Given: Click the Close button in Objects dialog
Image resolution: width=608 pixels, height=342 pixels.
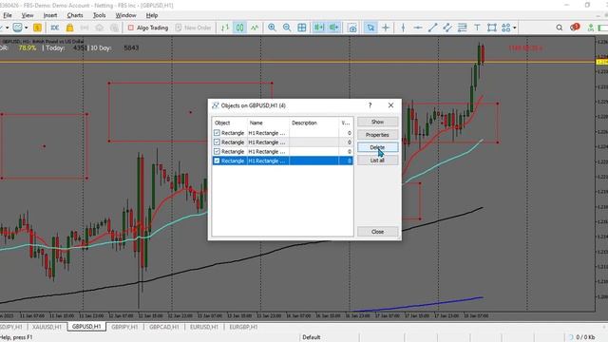Looking at the screenshot, I should (377, 232).
